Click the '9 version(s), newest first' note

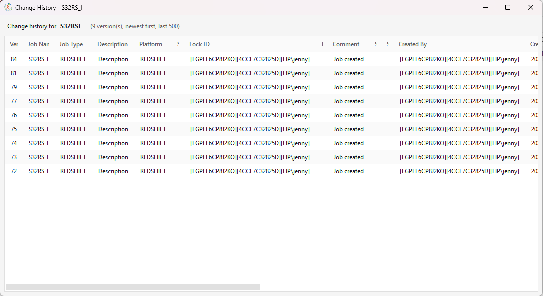(x=135, y=26)
